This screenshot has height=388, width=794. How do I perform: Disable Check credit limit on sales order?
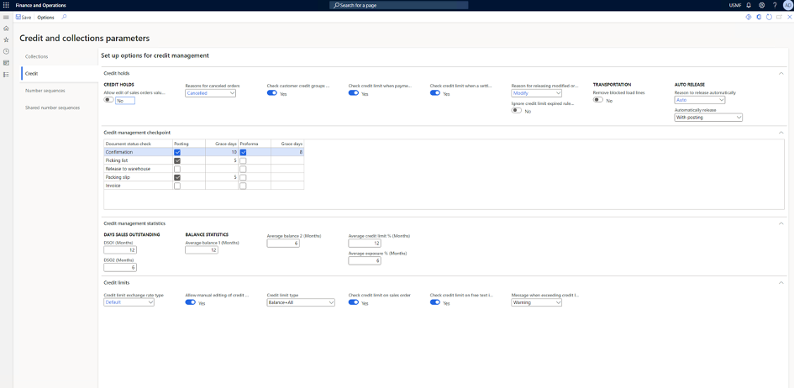[x=354, y=302]
